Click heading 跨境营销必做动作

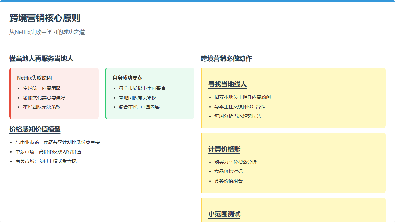[226, 59]
